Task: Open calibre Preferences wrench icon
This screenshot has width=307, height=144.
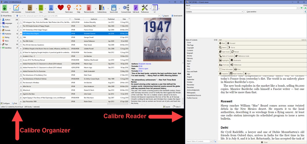Action: coord(145,8)
